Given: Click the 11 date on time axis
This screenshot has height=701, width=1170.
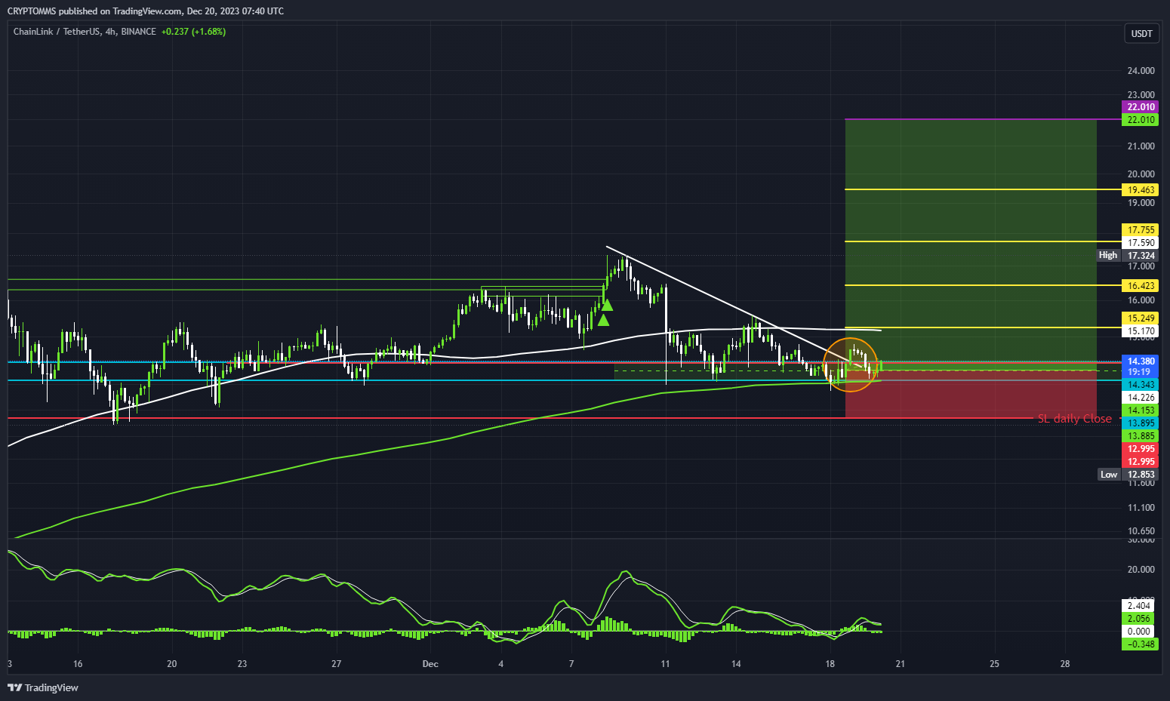Looking at the screenshot, I should click(665, 664).
